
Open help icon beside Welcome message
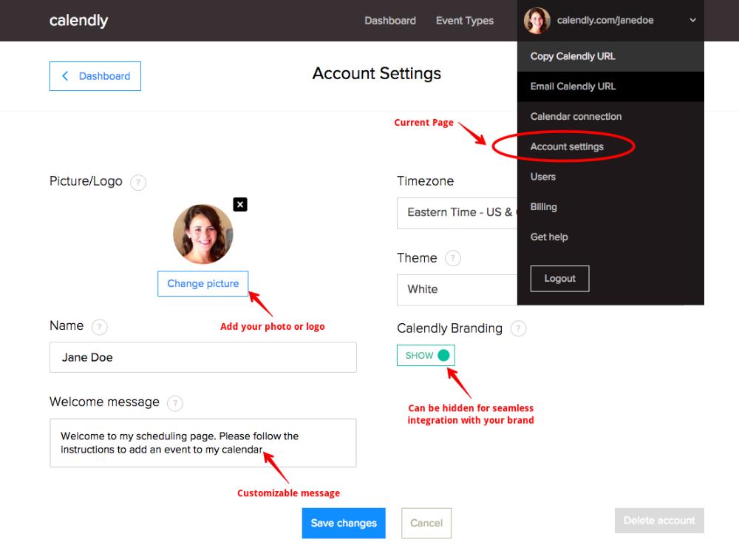point(175,403)
